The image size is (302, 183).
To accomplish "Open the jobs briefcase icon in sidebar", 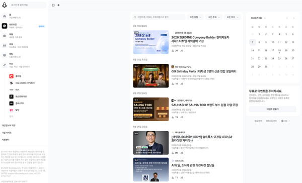I will pyautogui.click(x=5, y=36).
